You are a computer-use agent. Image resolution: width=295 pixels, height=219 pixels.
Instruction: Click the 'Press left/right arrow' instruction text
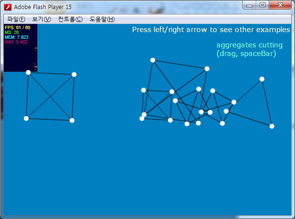pos(211,30)
